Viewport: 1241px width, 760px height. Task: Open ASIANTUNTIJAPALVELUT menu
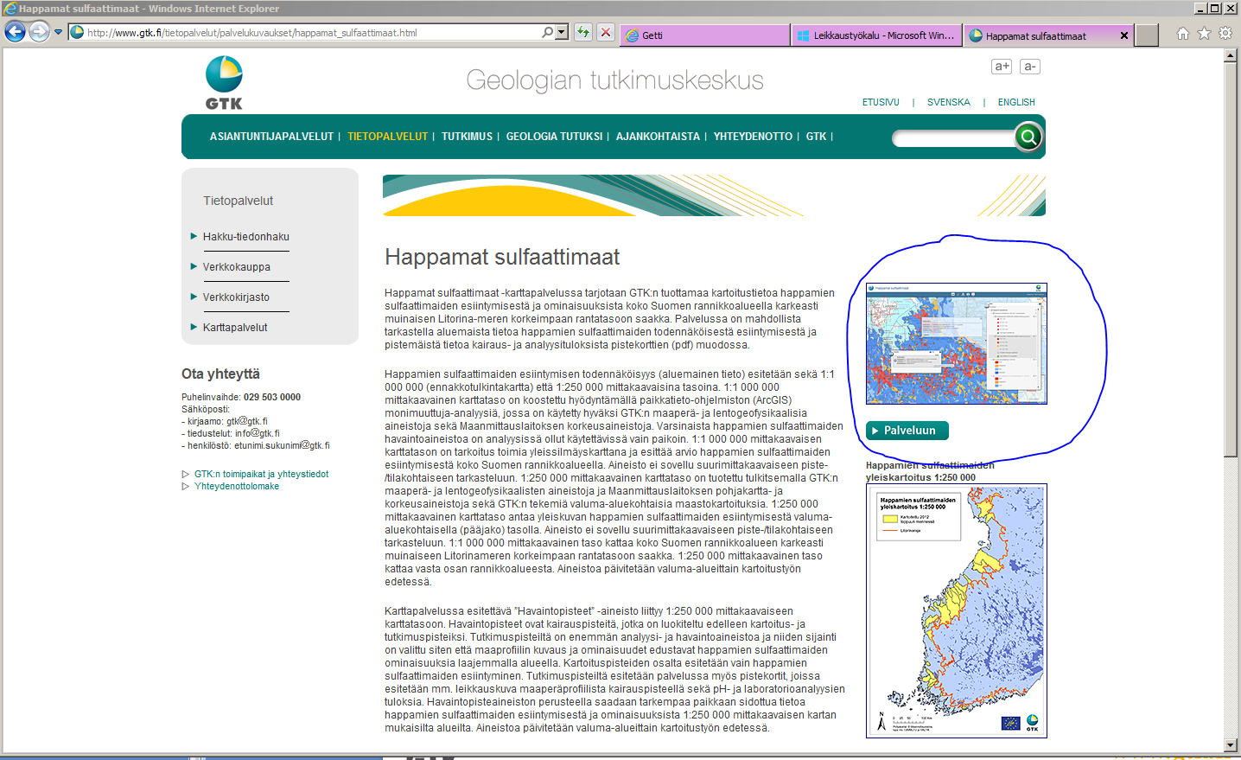point(271,137)
